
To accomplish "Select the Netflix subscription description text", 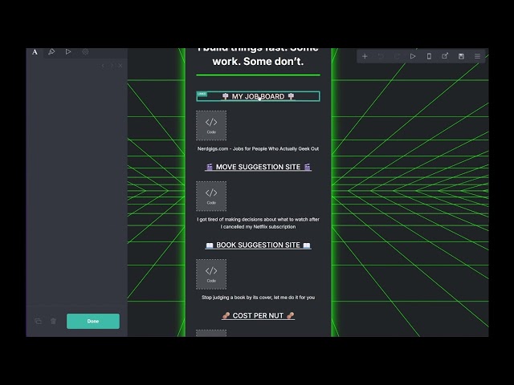I will click(258, 223).
